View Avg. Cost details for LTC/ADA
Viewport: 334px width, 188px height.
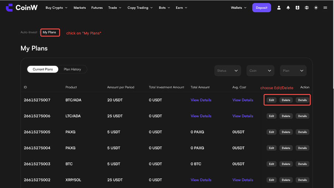(243, 116)
